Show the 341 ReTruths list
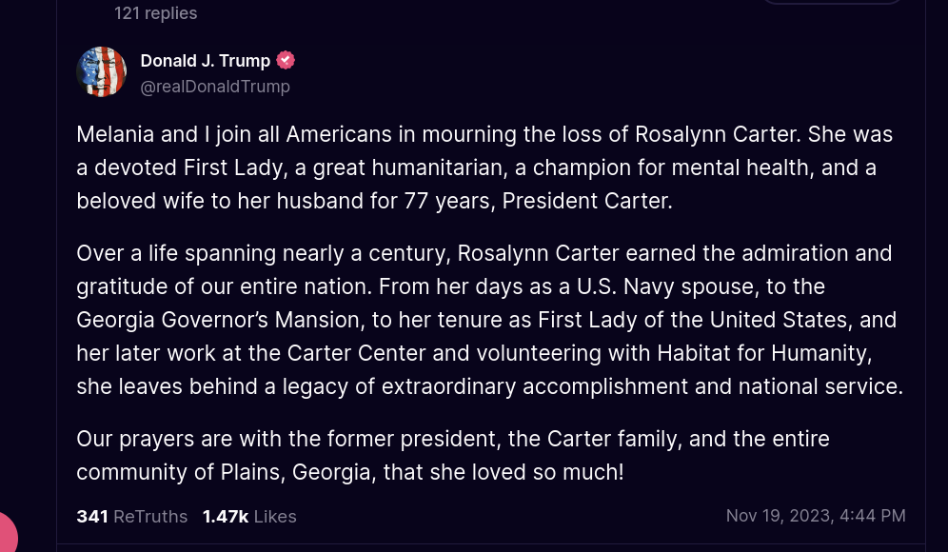 tap(132, 517)
